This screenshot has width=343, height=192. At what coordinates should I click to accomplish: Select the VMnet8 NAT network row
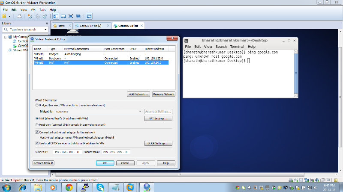[x=101, y=62]
